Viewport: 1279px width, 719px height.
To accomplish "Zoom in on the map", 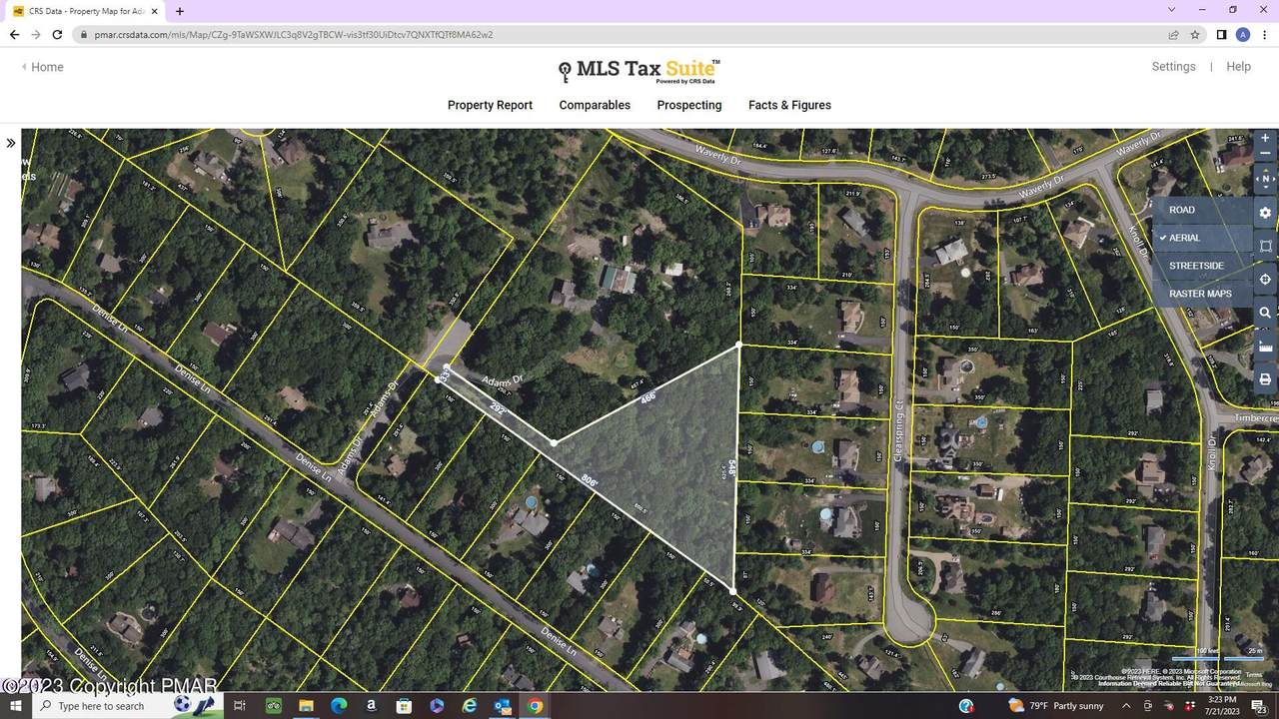I will pos(1265,139).
